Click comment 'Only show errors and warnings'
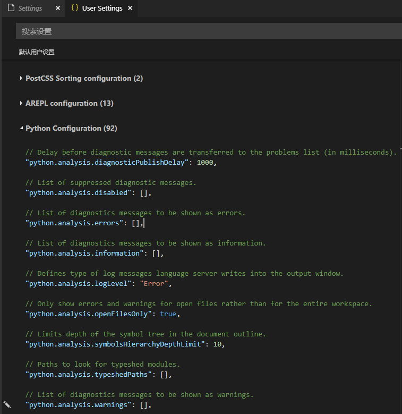The image size is (402, 414). (x=199, y=304)
